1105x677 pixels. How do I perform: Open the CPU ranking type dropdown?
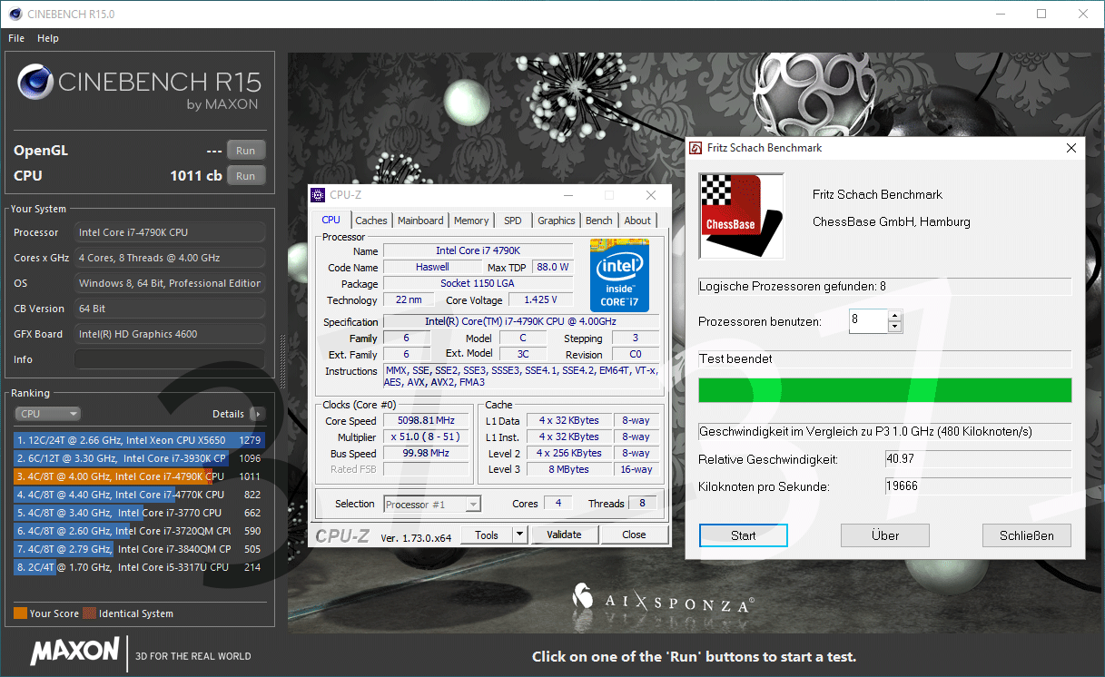[48, 414]
